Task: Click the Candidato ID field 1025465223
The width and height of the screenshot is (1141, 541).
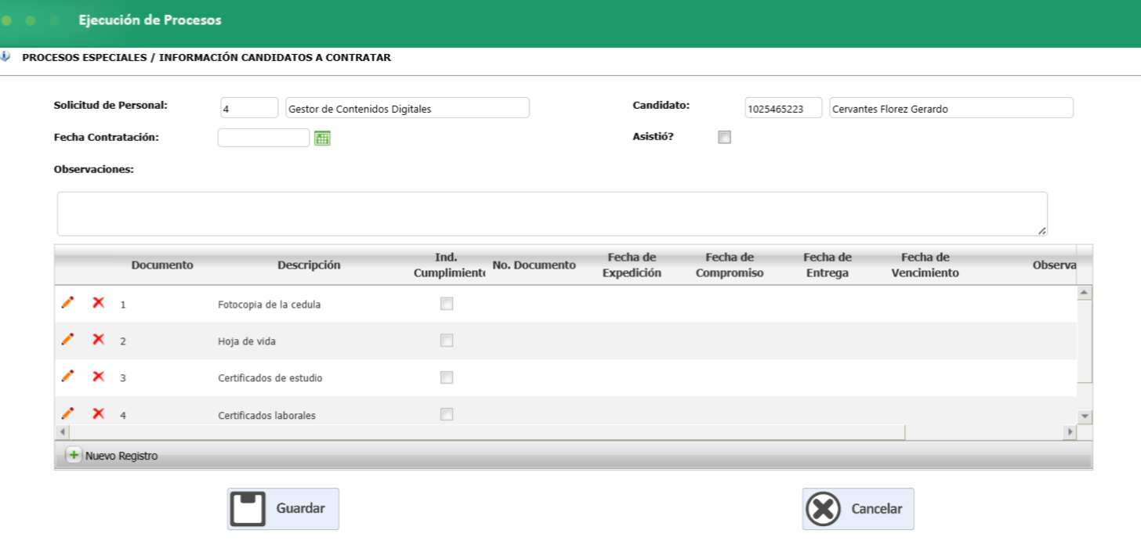Action: coord(784,108)
